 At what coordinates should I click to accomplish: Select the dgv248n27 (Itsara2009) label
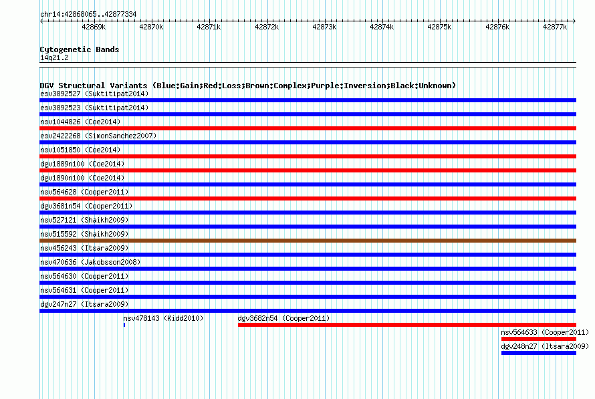(545, 346)
